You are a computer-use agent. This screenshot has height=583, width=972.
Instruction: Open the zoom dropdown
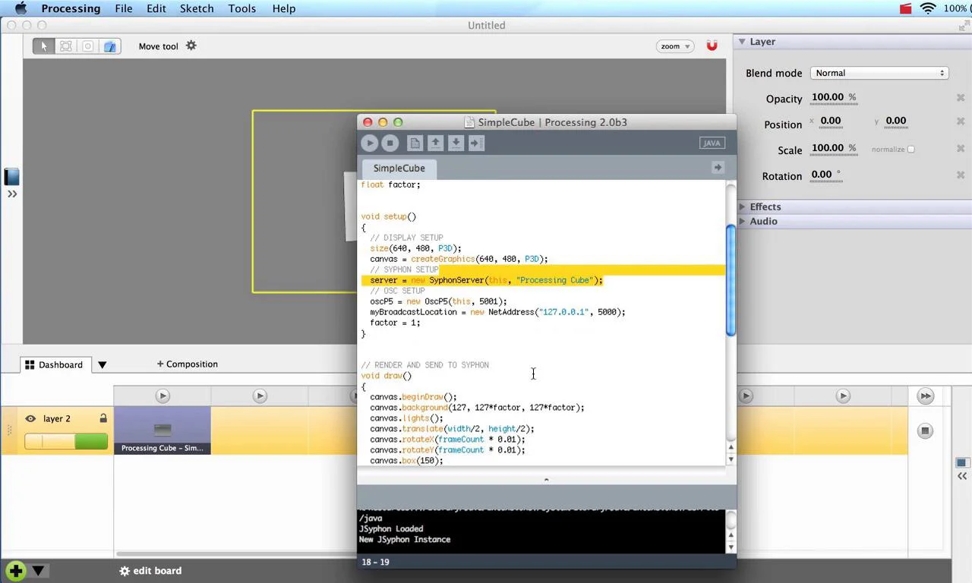coord(675,46)
